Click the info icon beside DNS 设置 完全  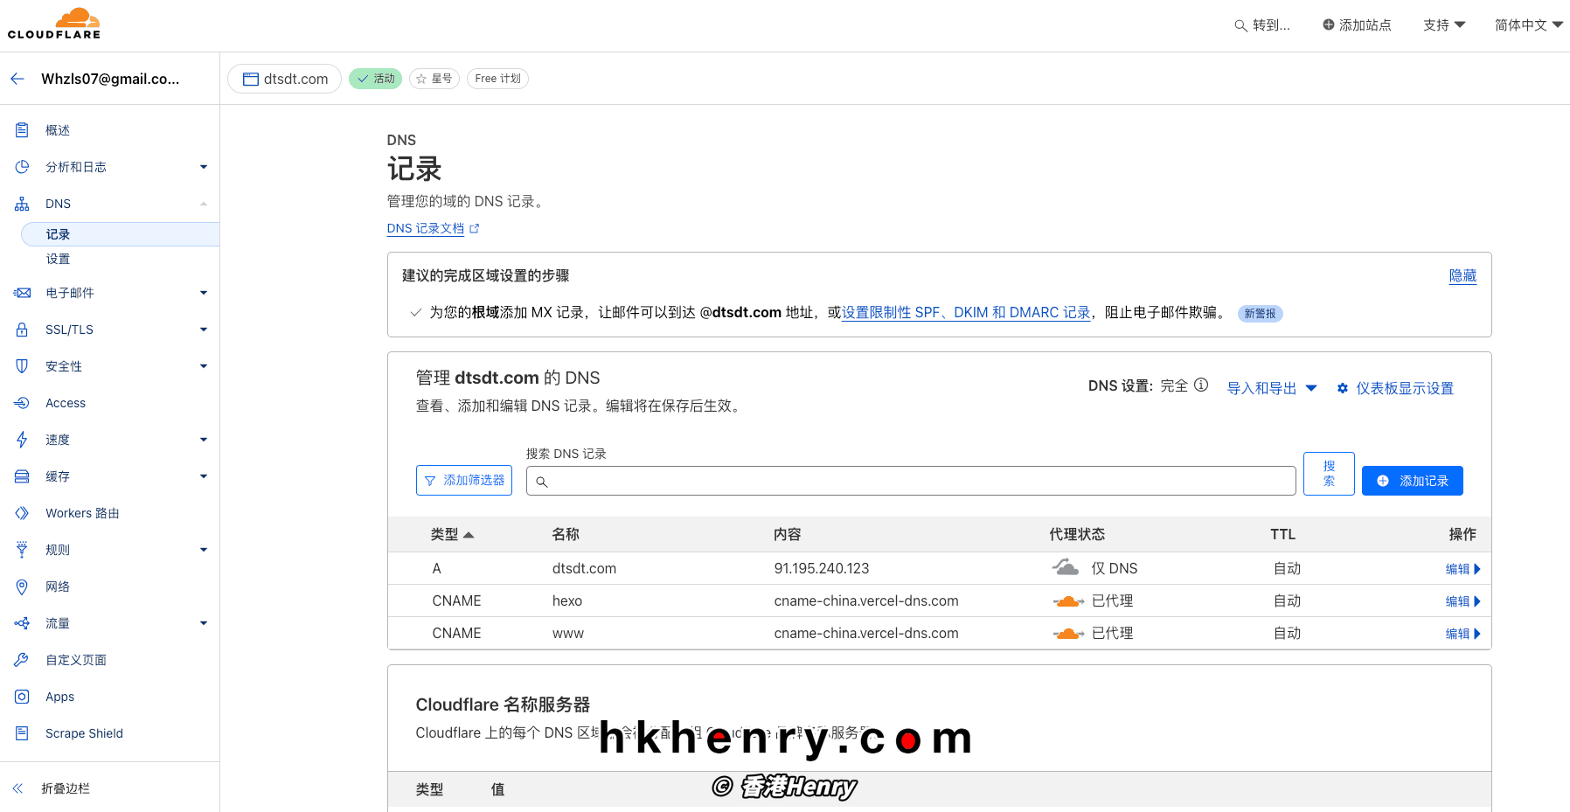(1202, 385)
